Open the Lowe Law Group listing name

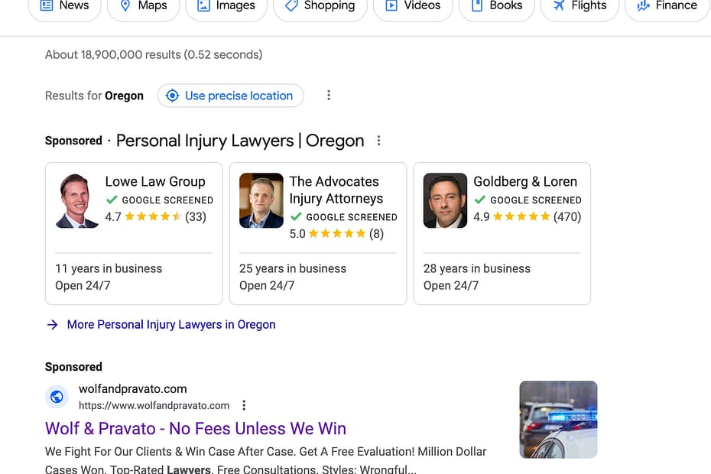coord(155,181)
